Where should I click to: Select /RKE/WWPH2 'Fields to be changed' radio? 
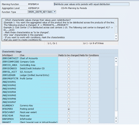pos(69,85)
